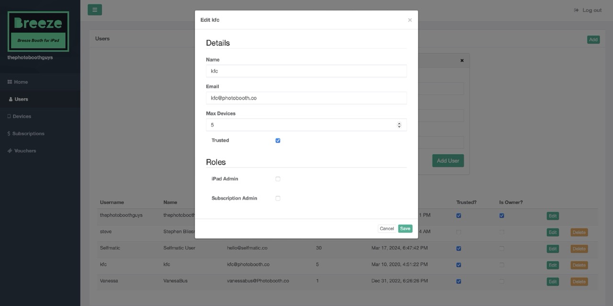This screenshot has width=613, height=306.
Task: Click the Log out link
Action: click(588, 10)
